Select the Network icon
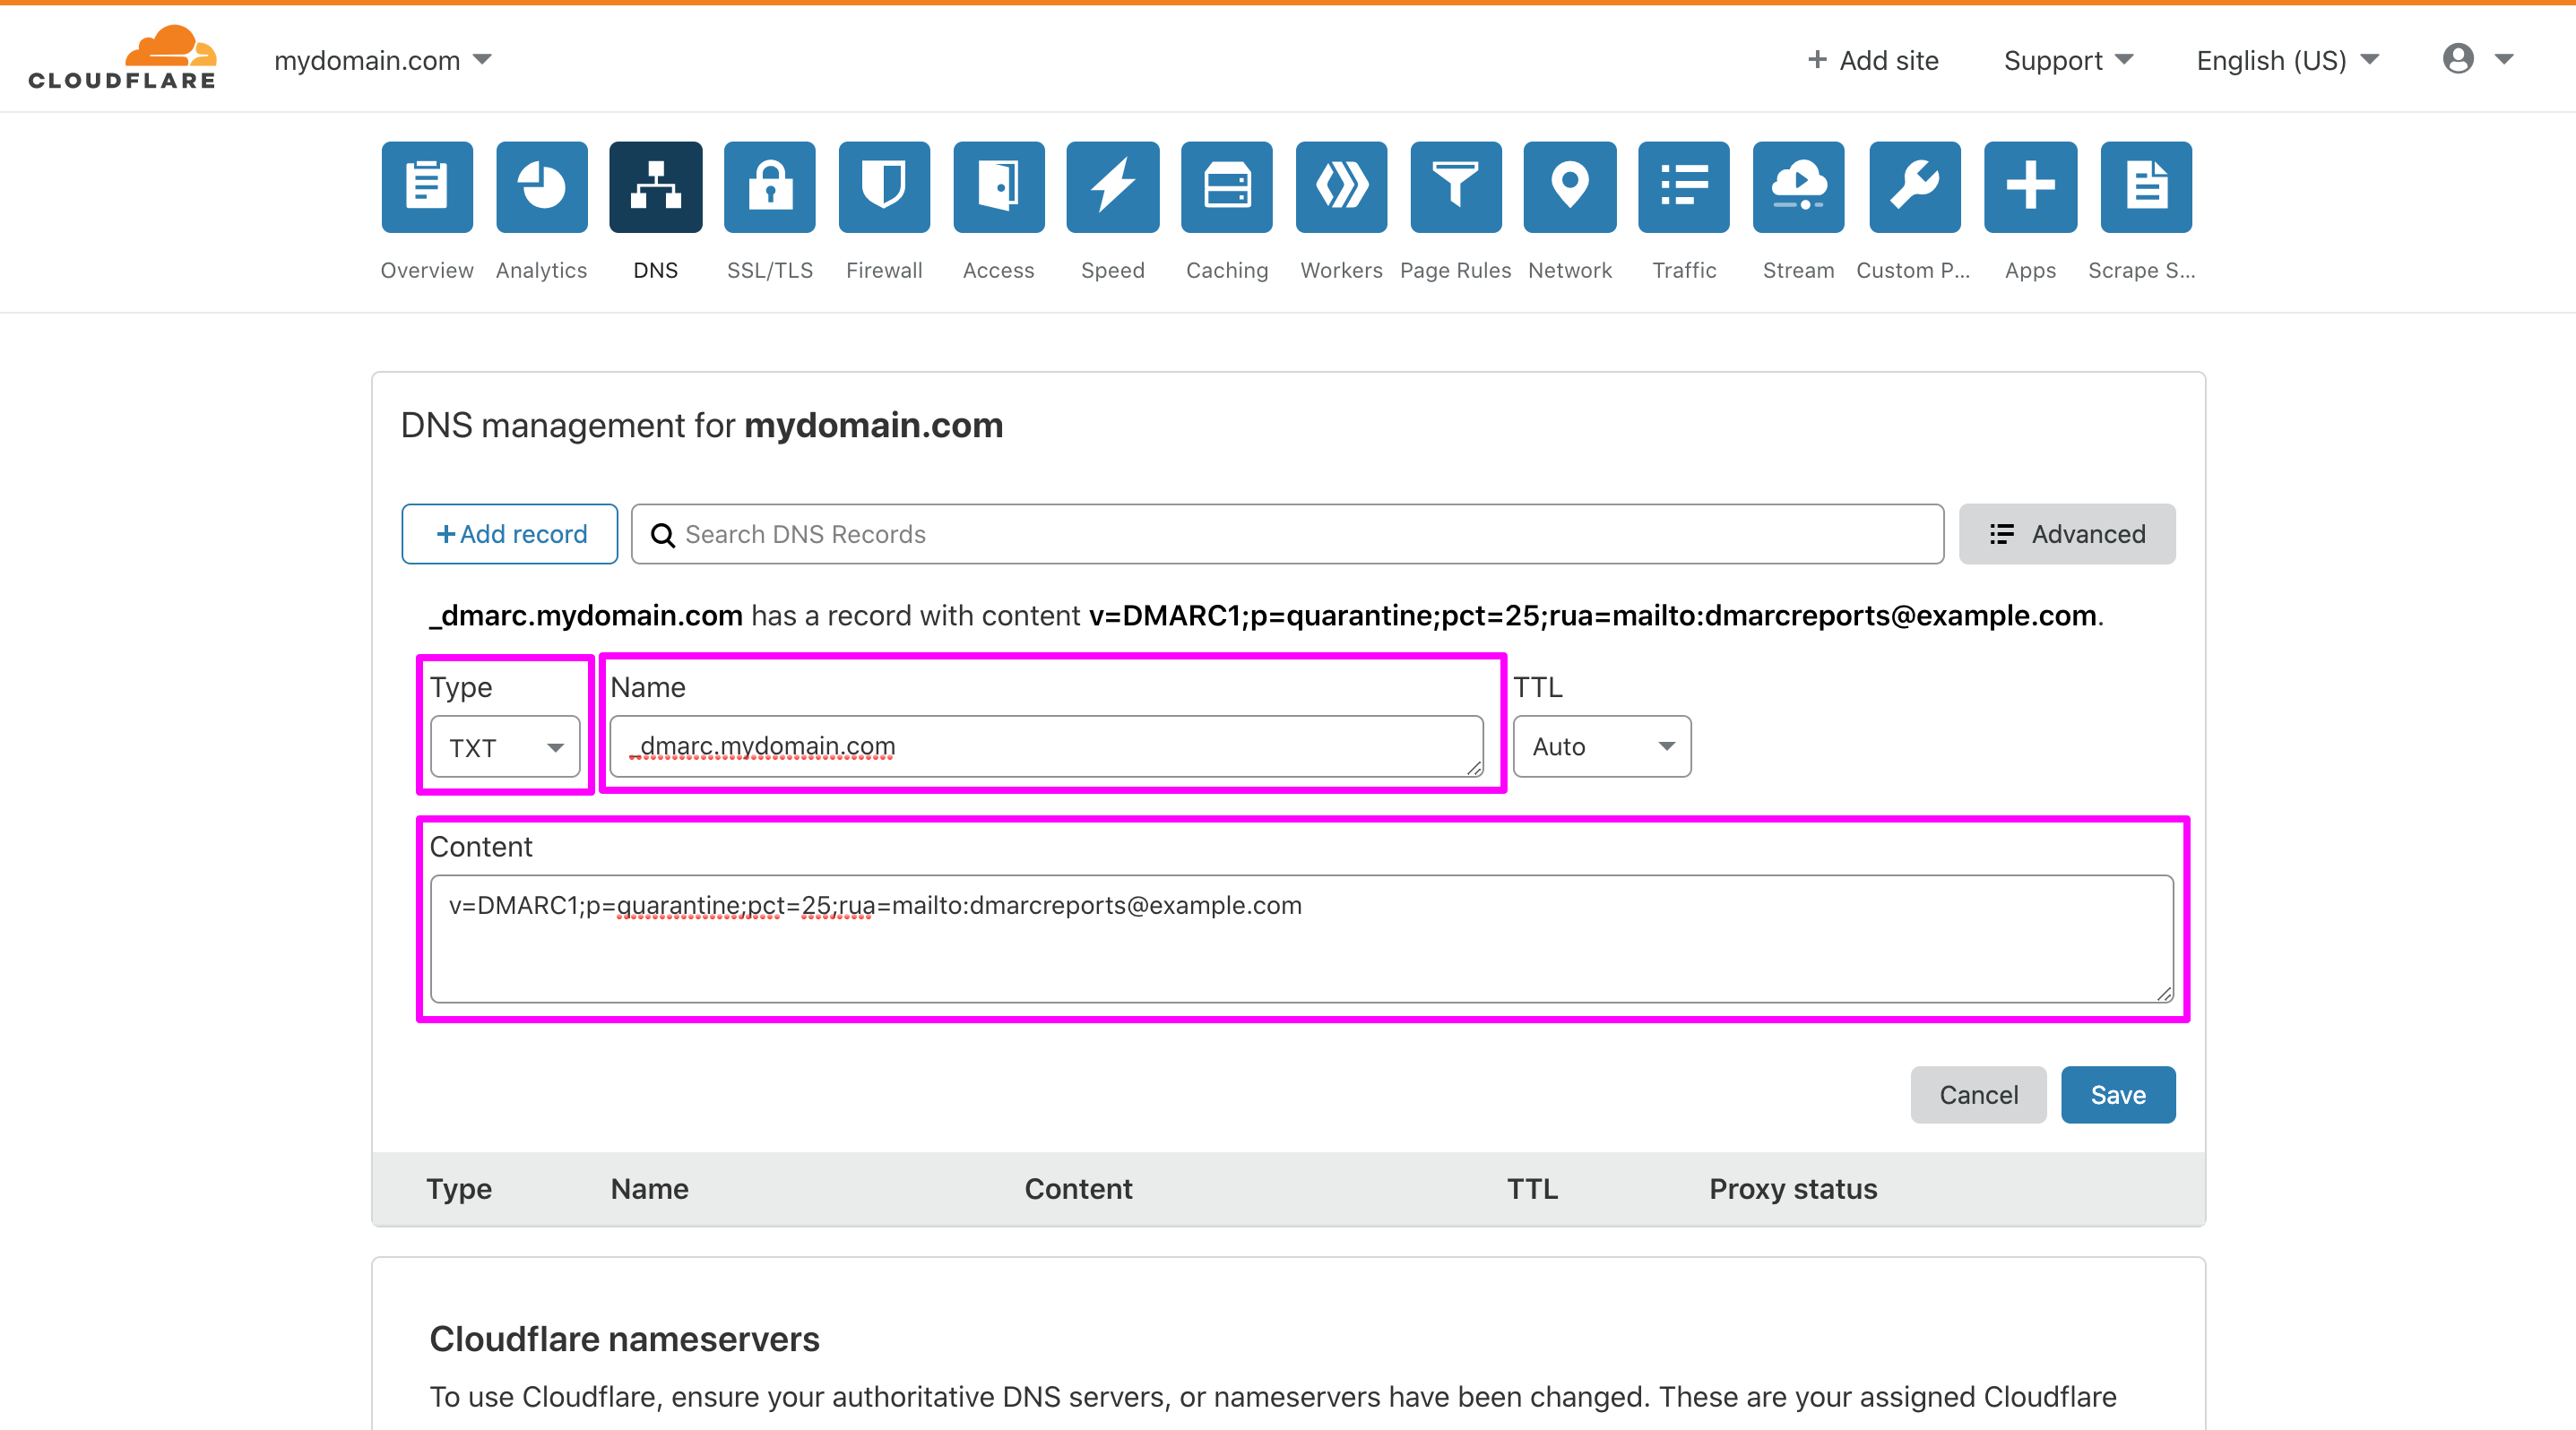 [1569, 187]
